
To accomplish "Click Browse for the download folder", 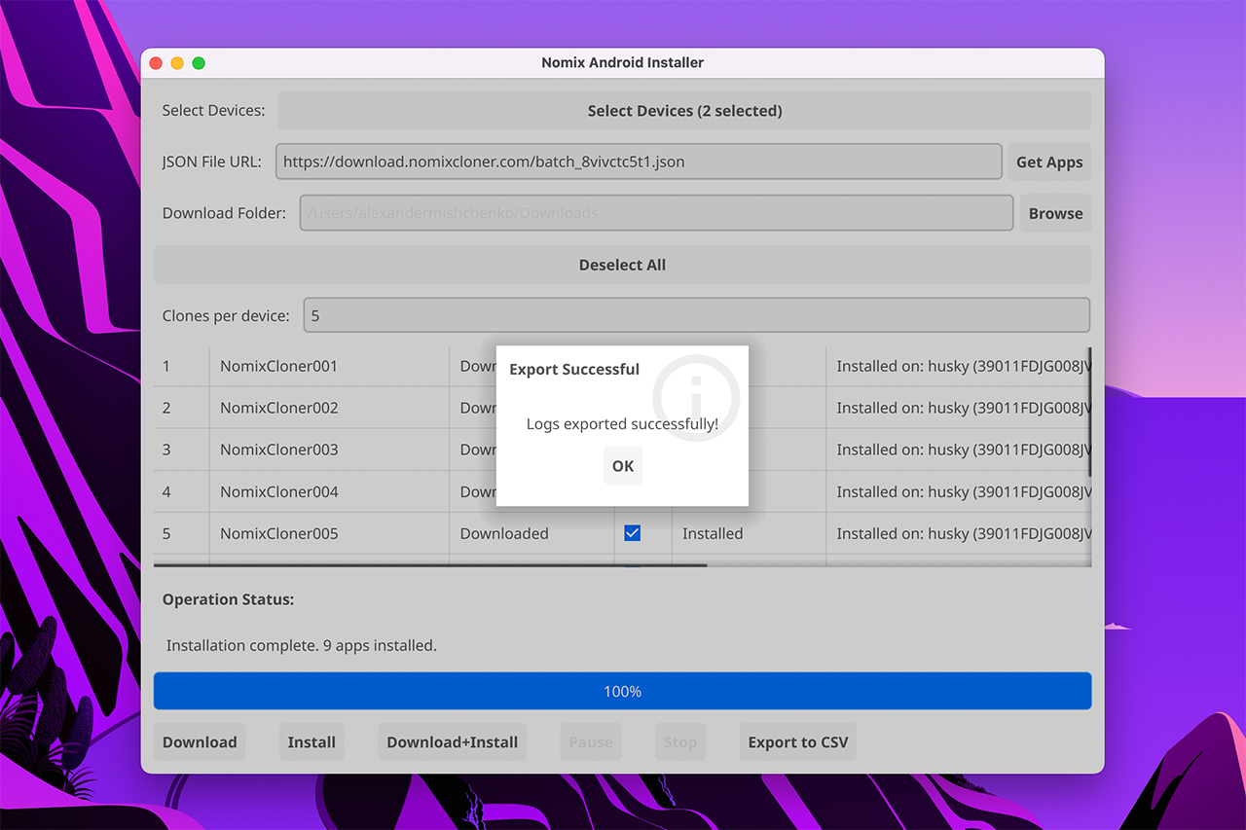I will 1055,213.
